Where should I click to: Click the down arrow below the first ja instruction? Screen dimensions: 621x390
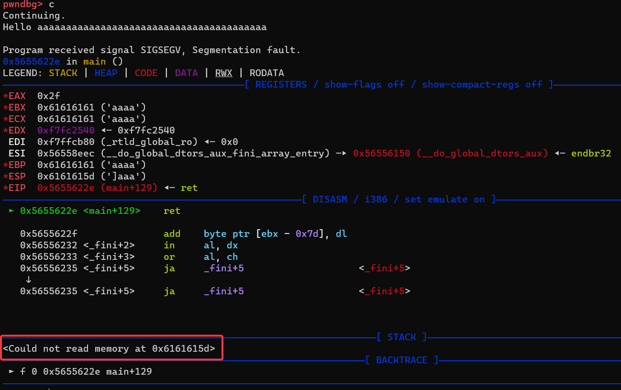click(x=28, y=280)
